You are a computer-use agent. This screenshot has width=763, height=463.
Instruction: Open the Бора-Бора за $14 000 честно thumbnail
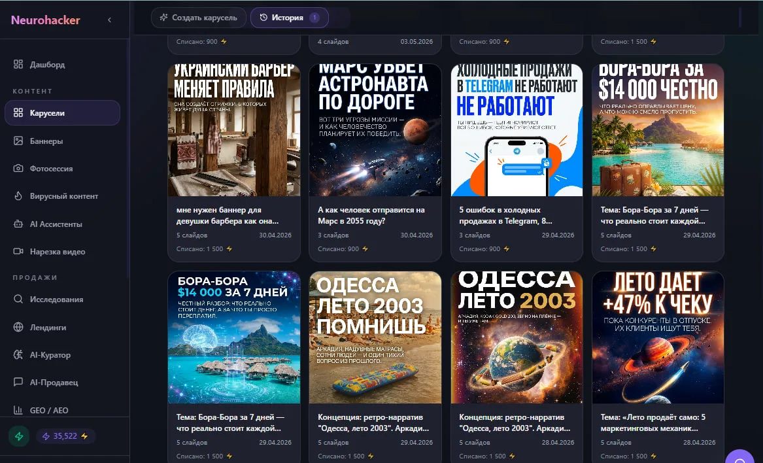(x=658, y=130)
